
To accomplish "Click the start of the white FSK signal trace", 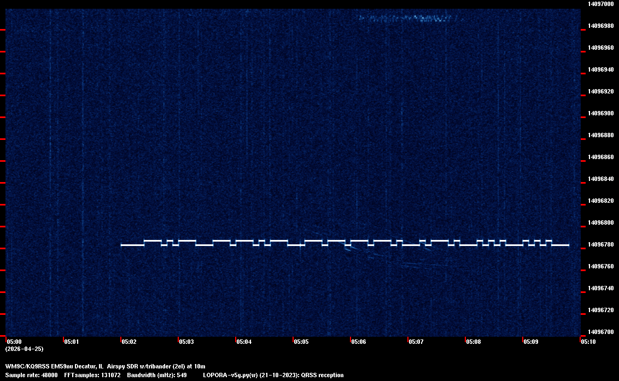I will tap(122, 245).
